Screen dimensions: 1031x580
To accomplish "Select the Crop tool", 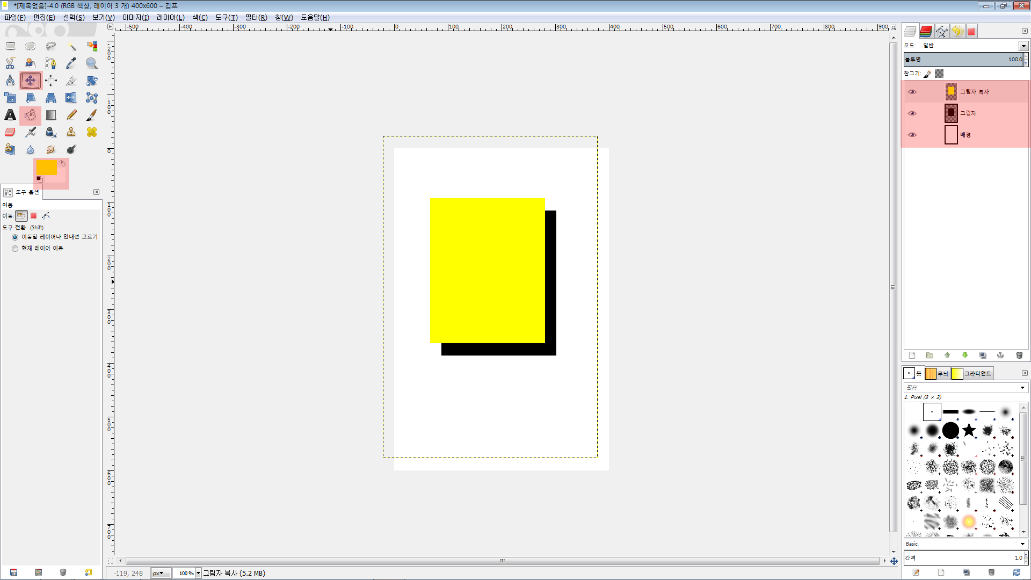I will (71, 81).
